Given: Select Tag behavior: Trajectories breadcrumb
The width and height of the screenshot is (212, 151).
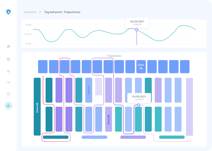Looking at the screenshot, I should 62,12.
